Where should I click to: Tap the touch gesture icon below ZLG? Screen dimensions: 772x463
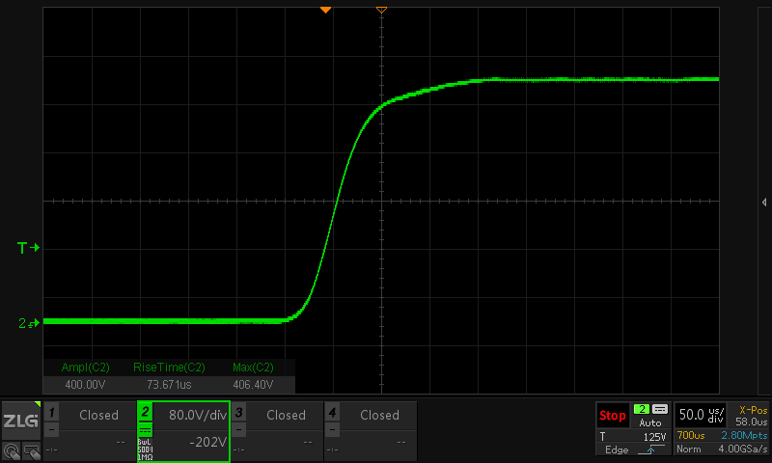(x=11, y=450)
